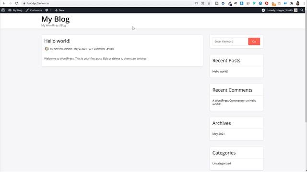This screenshot has height=172, width=307.
Task: Click the blue square extension icon with white bars
Action: (x=242, y=3)
